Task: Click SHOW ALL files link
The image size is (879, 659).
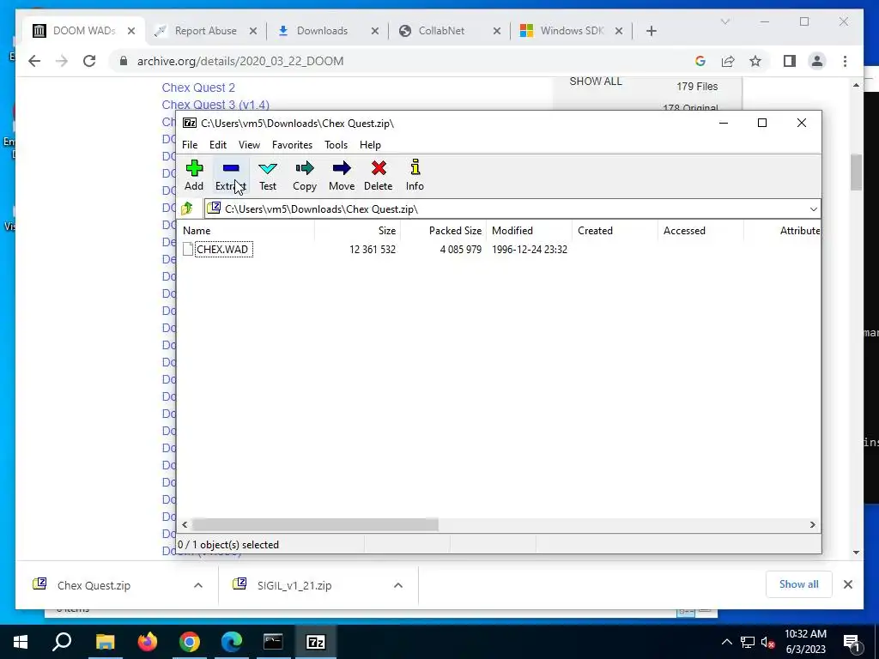Action: (596, 82)
